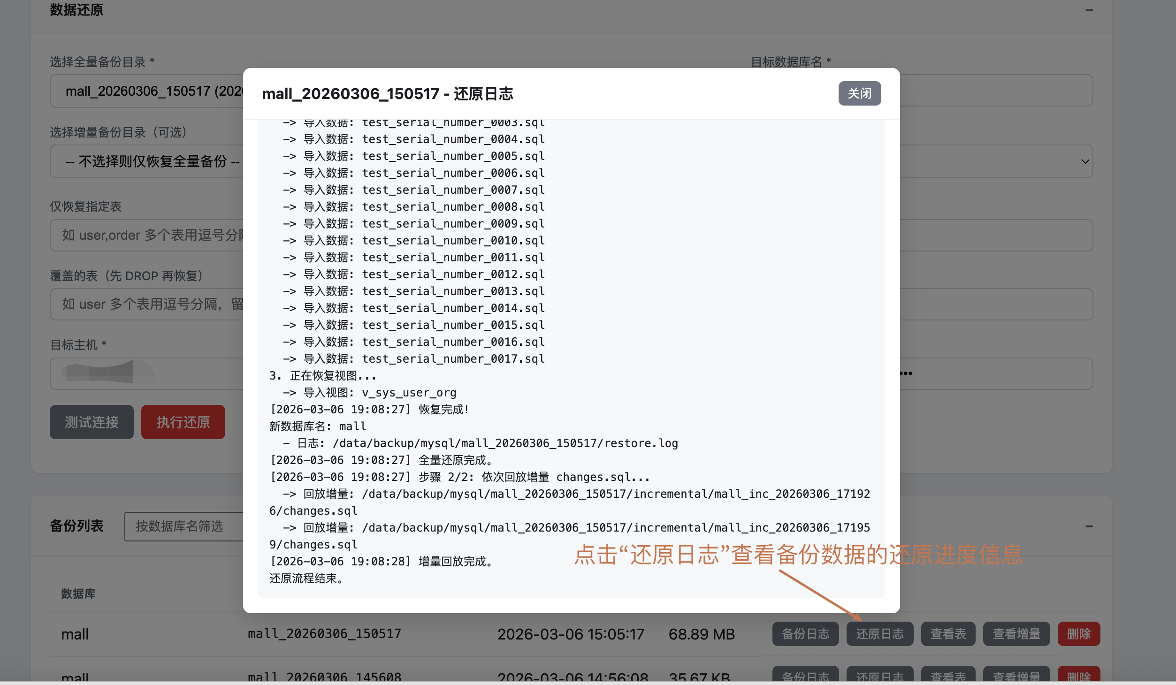Open 备份日志 for mall_20260306_145608
This screenshot has width=1176, height=685.
pyautogui.click(x=805, y=677)
